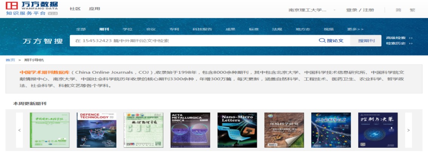Select the 标准 search tab
Screen dimensions: 428x153
[254, 29]
